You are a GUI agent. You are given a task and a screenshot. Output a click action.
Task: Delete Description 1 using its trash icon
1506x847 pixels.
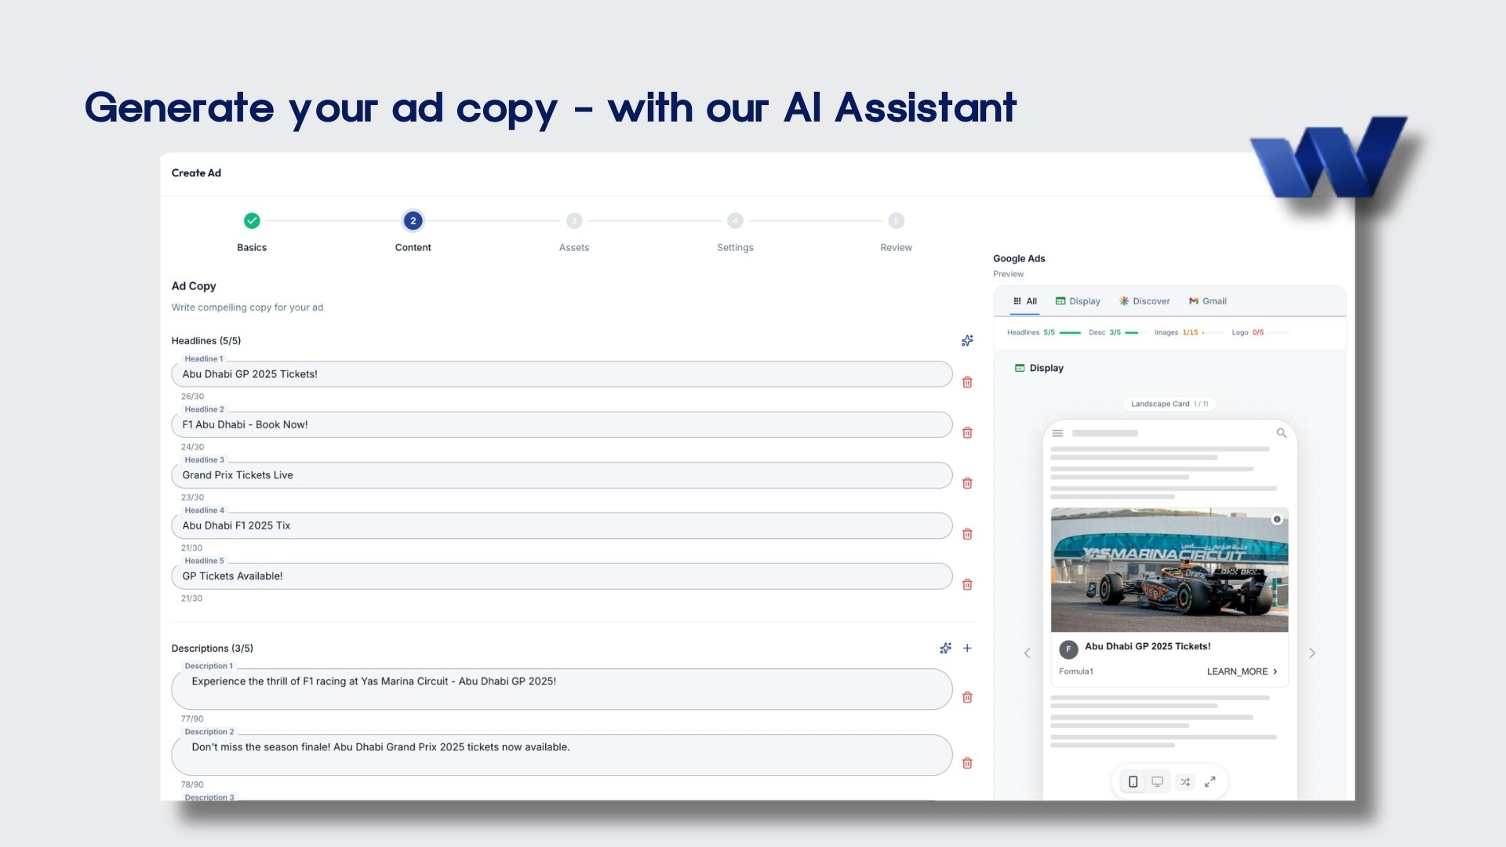coord(967,697)
